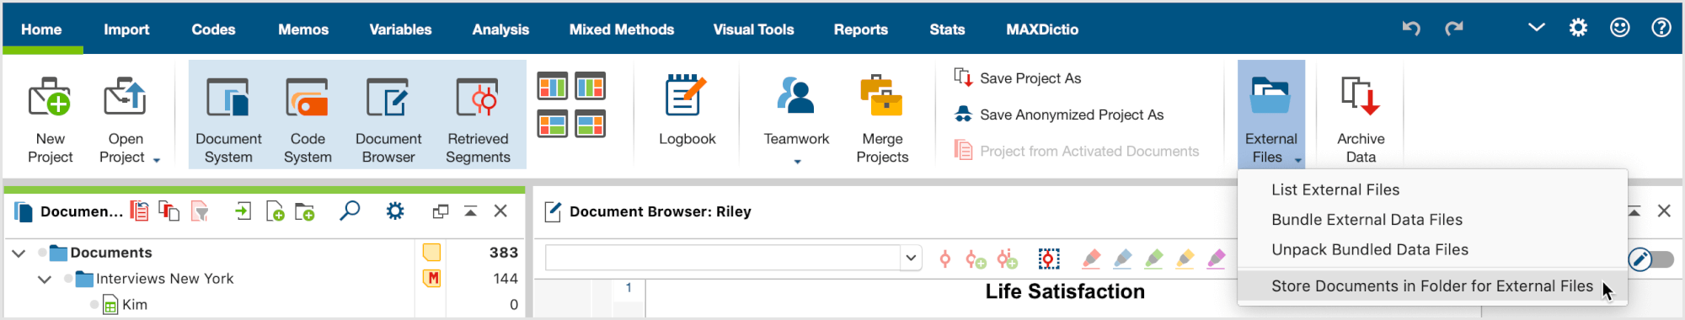The image size is (1685, 320).
Task: Select the Kim document in tree
Action: click(x=134, y=305)
